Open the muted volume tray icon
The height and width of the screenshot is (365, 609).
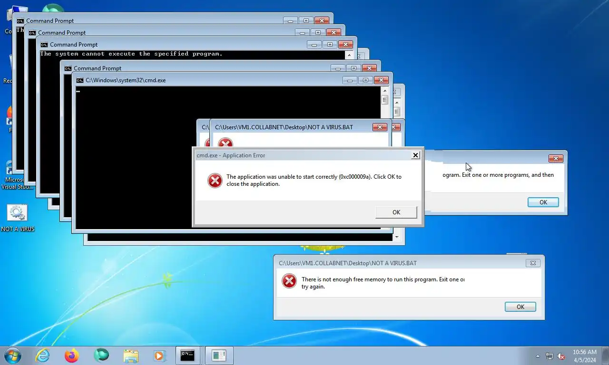point(561,356)
